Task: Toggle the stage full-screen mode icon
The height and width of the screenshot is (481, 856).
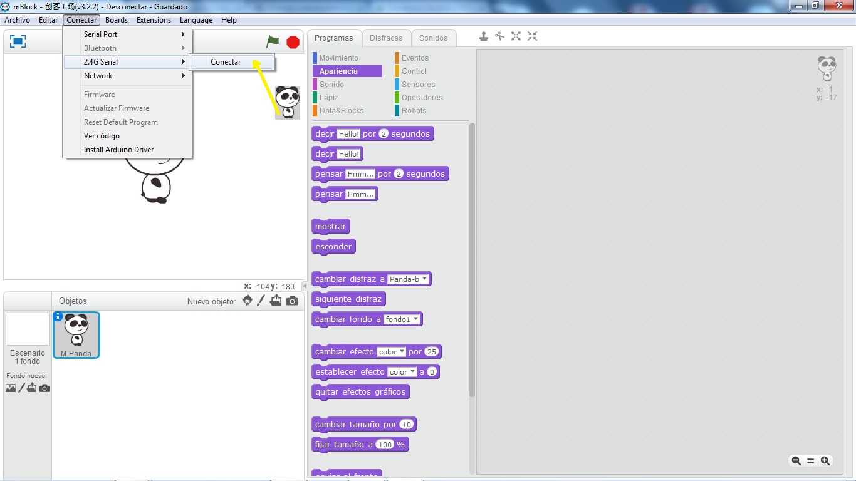Action: point(18,41)
